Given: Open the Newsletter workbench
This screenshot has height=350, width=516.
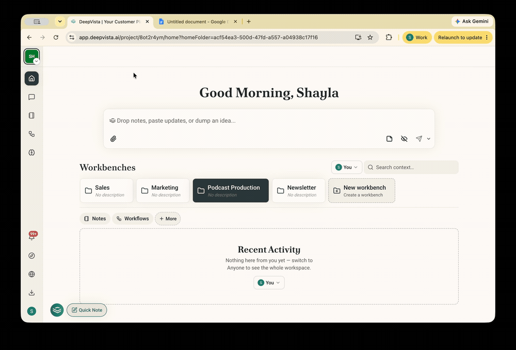Looking at the screenshot, I should [x=298, y=191].
